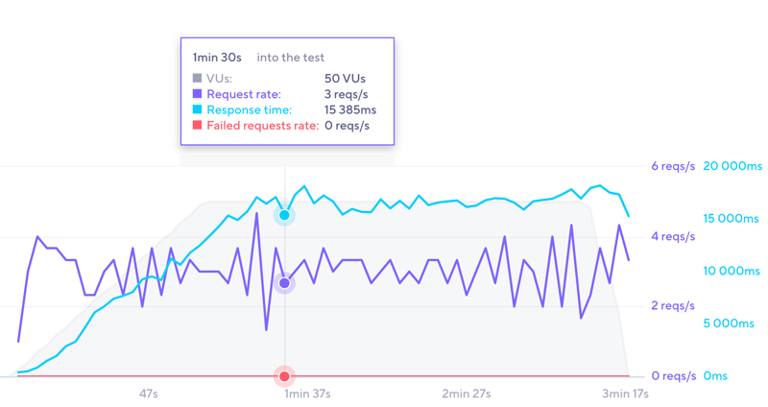
Task: Select the "Failed requests rate:" tooltip label
Action: 262,126
